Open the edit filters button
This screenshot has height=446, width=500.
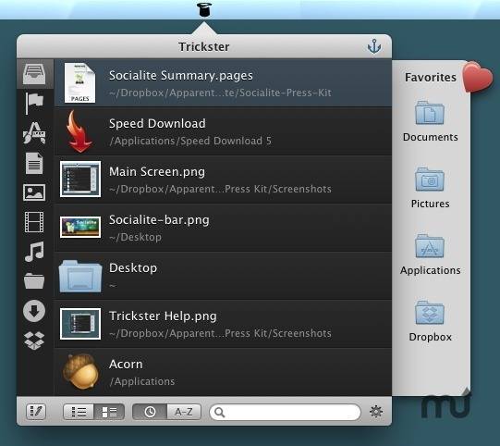point(36,412)
